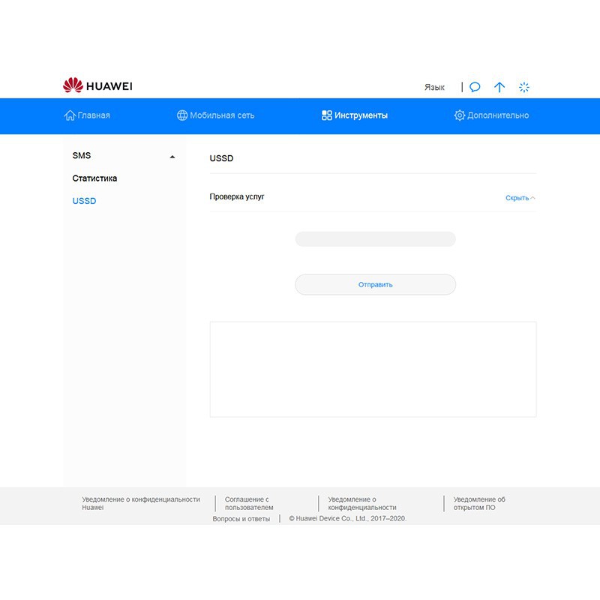Open Уведомление о конфиденциальности Huawei footer link
This screenshot has height=600, width=600.
(x=140, y=503)
